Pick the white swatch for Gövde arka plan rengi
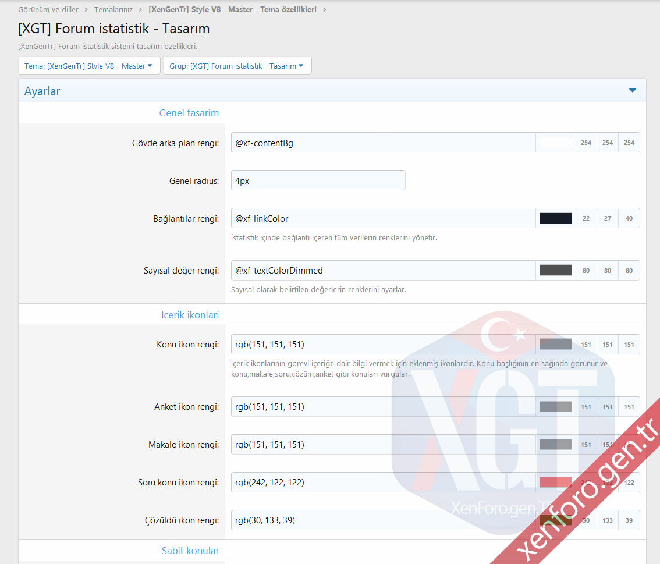660x564 pixels. click(x=556, y=143)
